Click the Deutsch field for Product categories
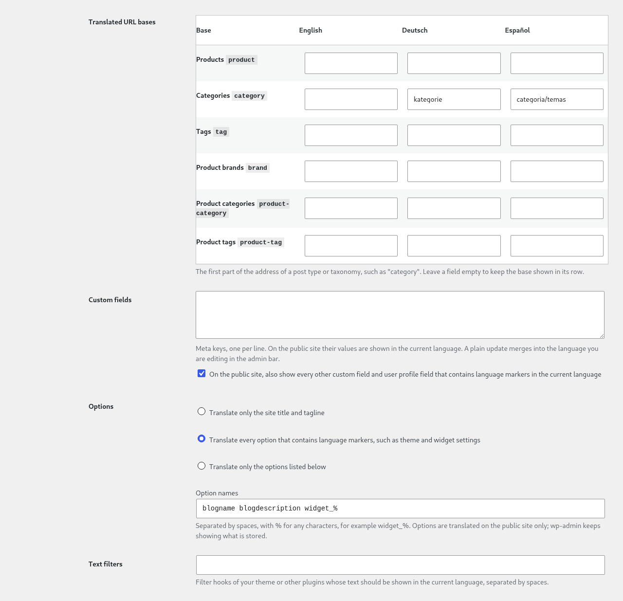 tap(454, 208)
